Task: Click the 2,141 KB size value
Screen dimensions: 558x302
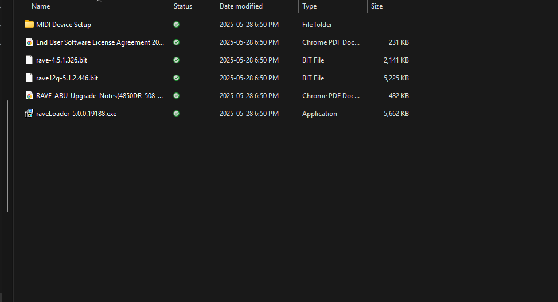Action: coord(396,60)
